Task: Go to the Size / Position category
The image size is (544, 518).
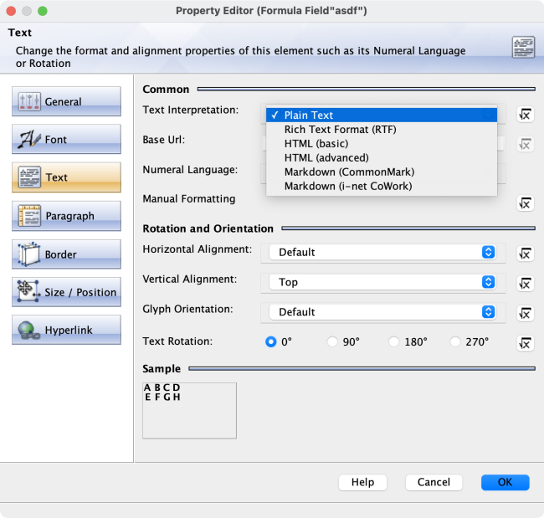Action: click(x=66, y=292)
